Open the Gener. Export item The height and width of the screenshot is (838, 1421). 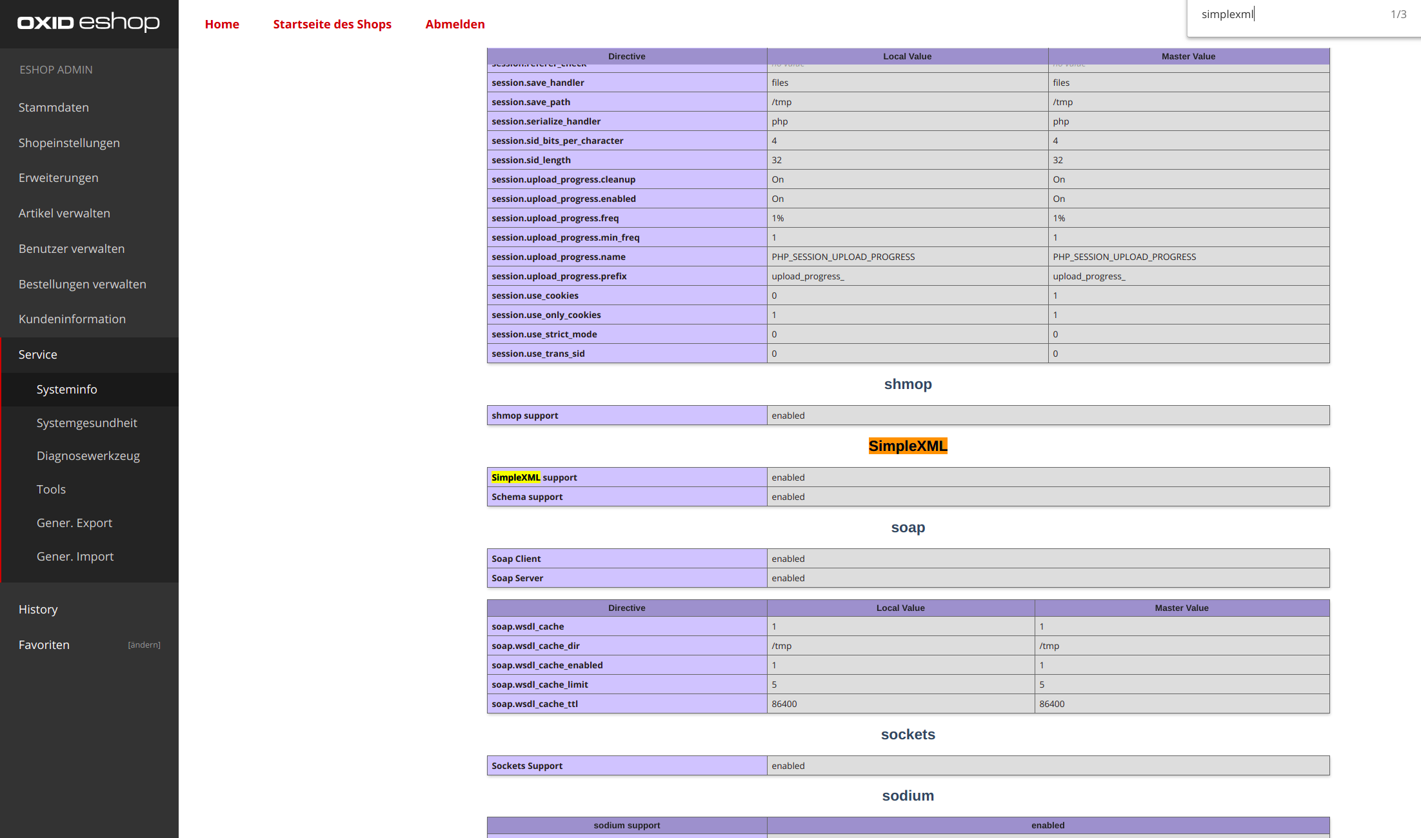pyautogui.click(x=75, y=523)
